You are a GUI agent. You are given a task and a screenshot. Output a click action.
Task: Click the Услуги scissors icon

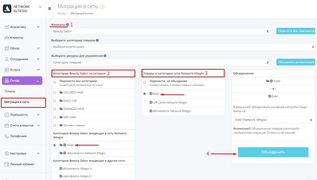pos(7,70)
